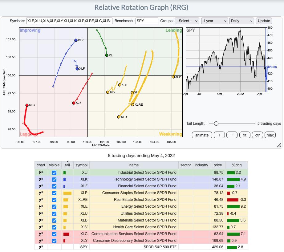Sort table by price column
This screenshot has width=284, height=252.
click(x=217, y=165)
